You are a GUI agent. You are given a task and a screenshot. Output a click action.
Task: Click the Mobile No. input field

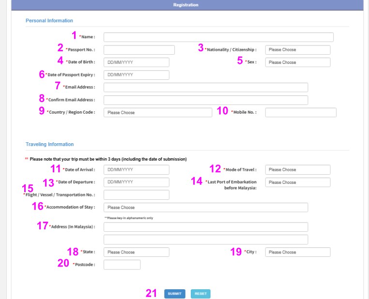pyautogui.click(x=300, y=113)
